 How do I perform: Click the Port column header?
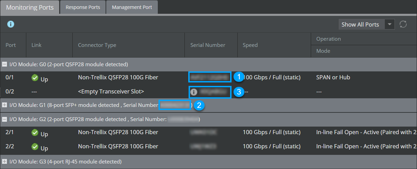click(x=11, y=45)
